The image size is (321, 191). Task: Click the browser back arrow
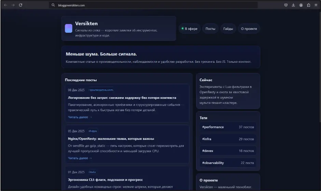(x=5, y=5)
